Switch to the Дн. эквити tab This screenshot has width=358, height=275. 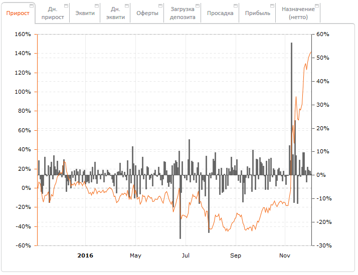coord(114,14)
